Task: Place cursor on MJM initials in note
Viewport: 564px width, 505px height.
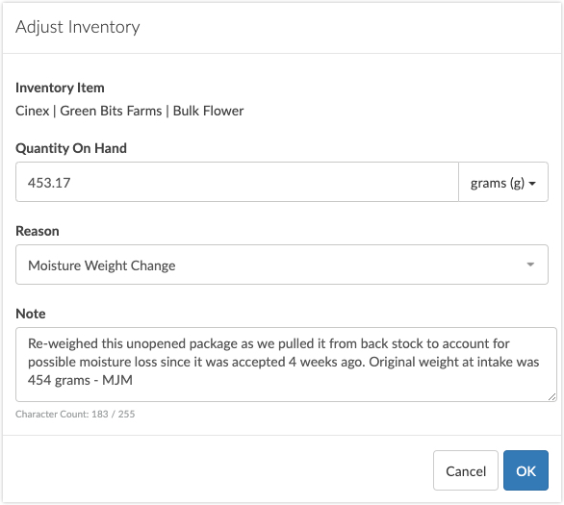Action: pyautogui.click(x=117, y=380)
